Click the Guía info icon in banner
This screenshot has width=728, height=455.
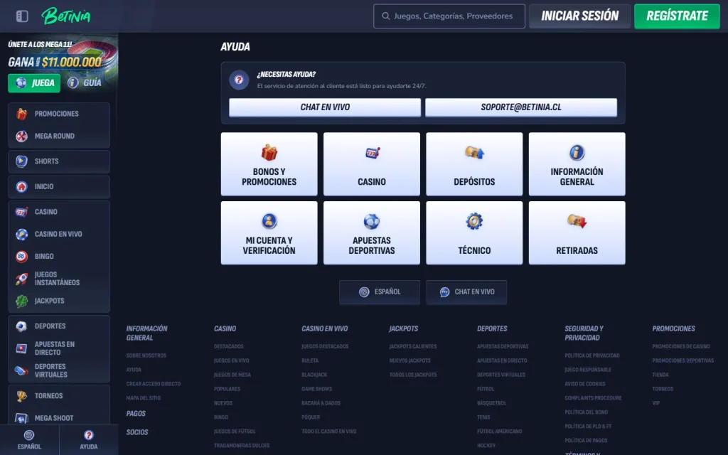(x=73, y=82)
